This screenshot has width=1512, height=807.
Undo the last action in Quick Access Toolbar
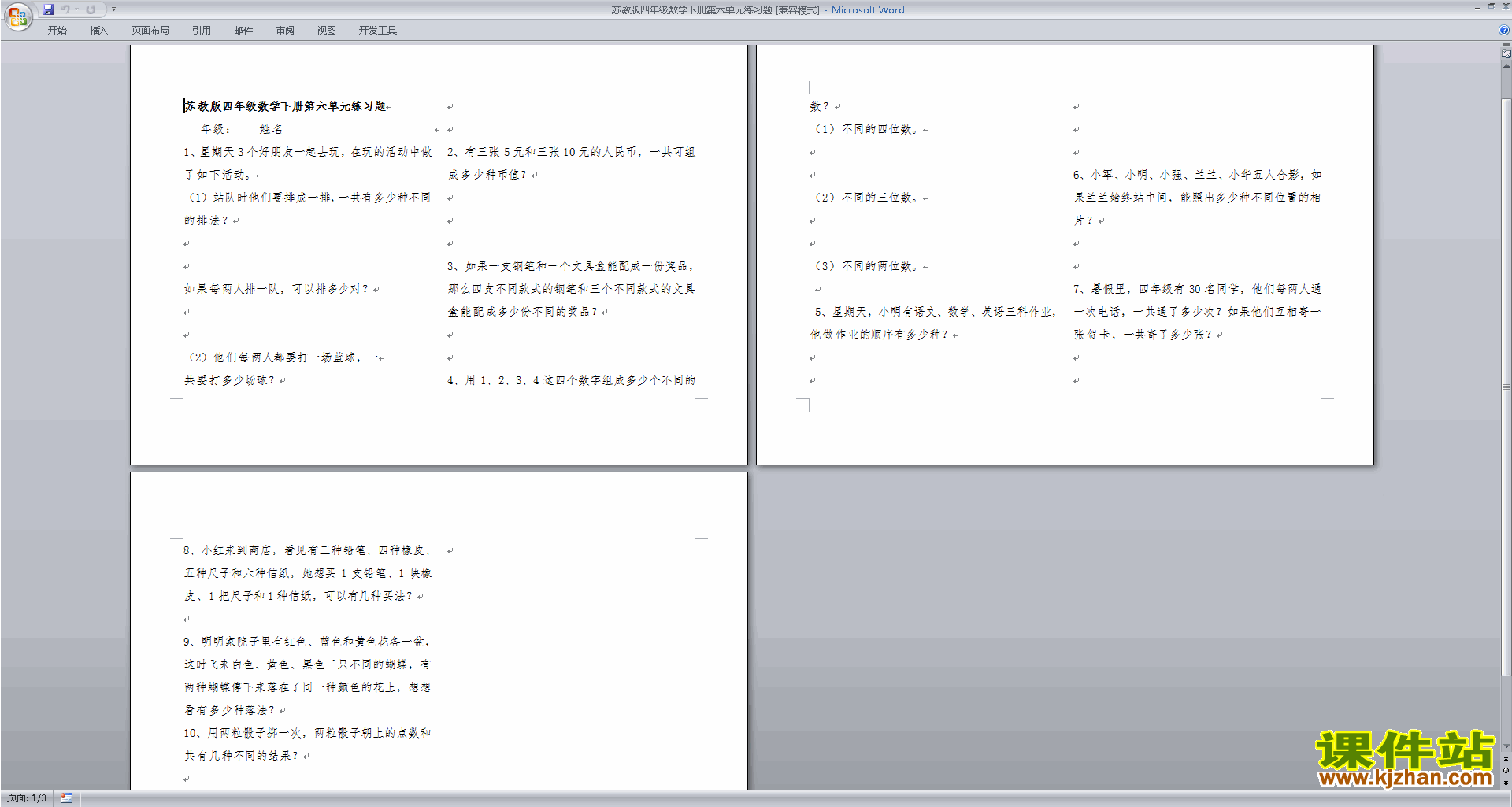65,9
